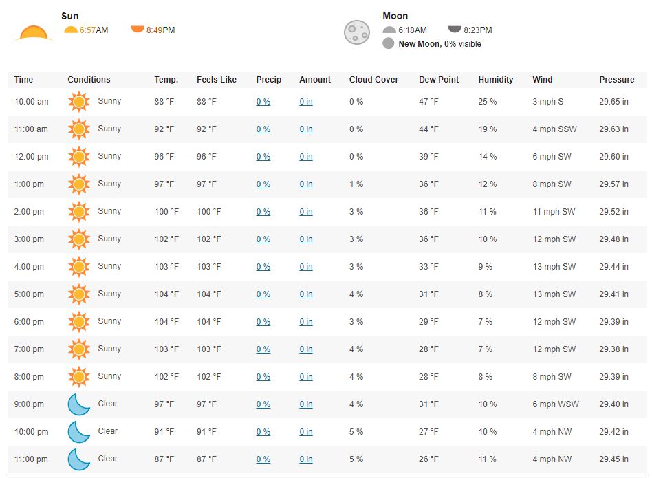Click the 4 mph SSW wind value
Viewport: 652px width, 478px height.
(555, 129)
